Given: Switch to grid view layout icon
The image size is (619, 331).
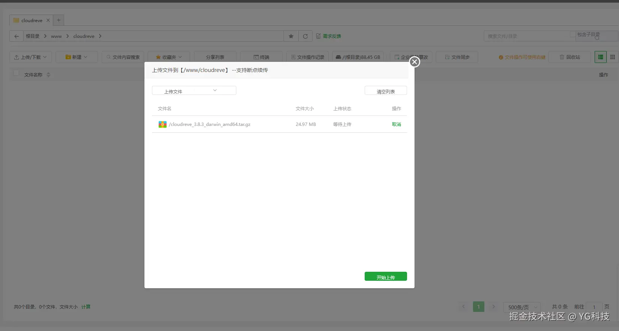Looking at the screenshot, I should coord(613,57).
